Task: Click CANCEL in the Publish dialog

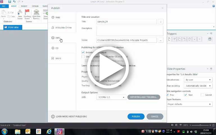Action: [x=155, y=116]
